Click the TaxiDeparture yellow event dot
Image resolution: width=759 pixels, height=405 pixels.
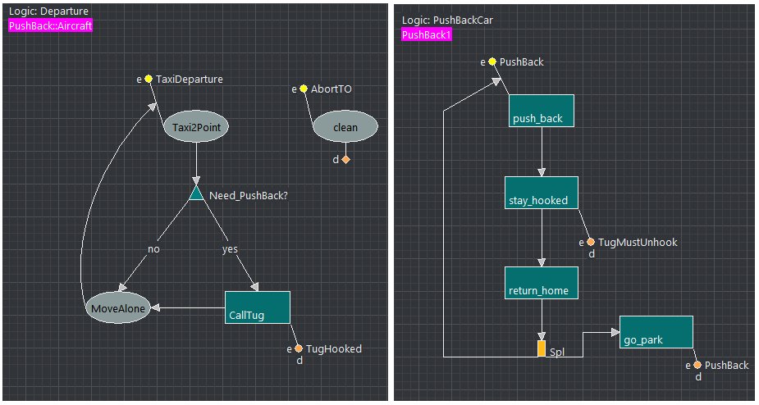click(x=149, y=80)
